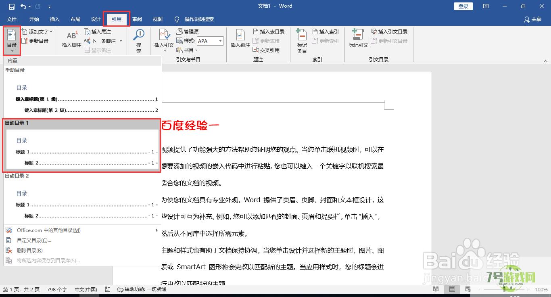Click the zoom in plus button
Viewport: 551px width, 297px height.
pos(527,289)
